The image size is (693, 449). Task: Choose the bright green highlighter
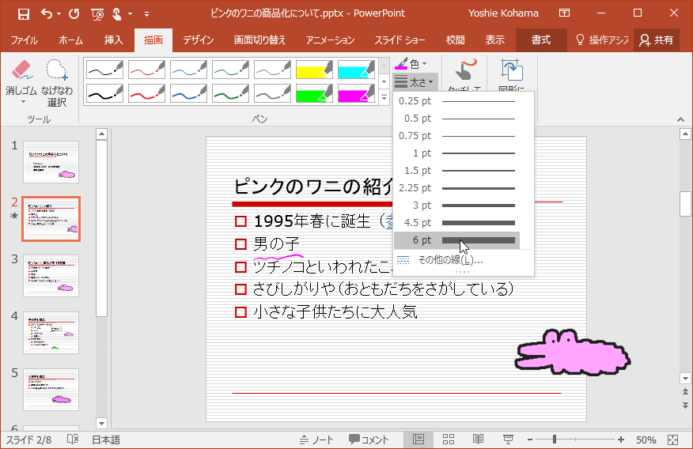coord(314,93)
